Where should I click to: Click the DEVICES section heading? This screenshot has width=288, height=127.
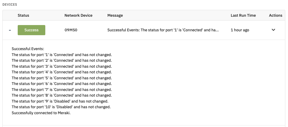[10, 4]
